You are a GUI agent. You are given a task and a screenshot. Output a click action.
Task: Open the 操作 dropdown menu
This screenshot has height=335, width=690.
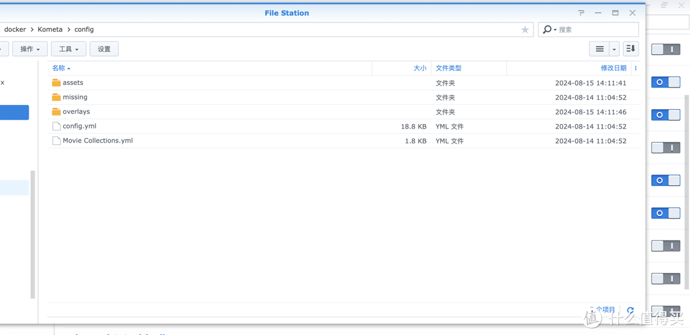click(30, 49)
